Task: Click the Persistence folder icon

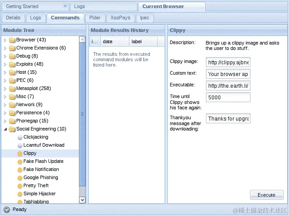Action: 12,113
